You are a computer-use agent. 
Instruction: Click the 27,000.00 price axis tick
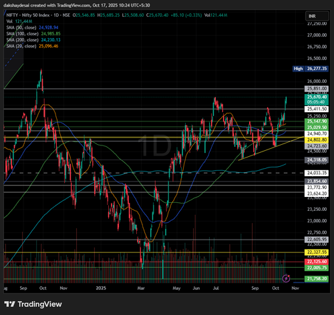click(317, 35)
